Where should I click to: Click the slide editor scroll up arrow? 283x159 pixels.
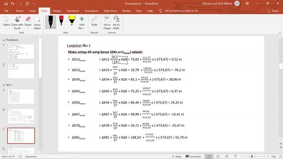[281, 37]
